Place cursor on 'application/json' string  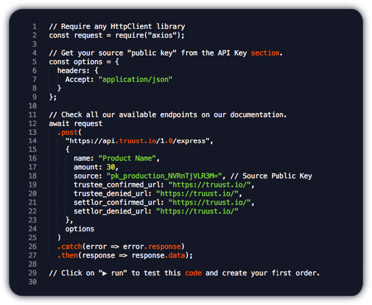click(x=136, y=79)
